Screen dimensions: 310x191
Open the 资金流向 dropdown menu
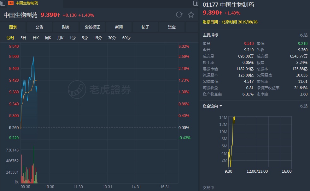pos(212,106)
